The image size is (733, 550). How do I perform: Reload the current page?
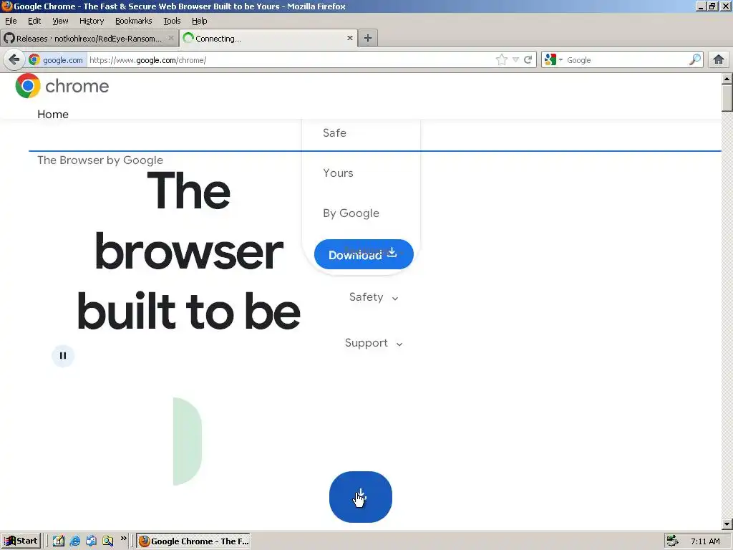coord(528,59)
